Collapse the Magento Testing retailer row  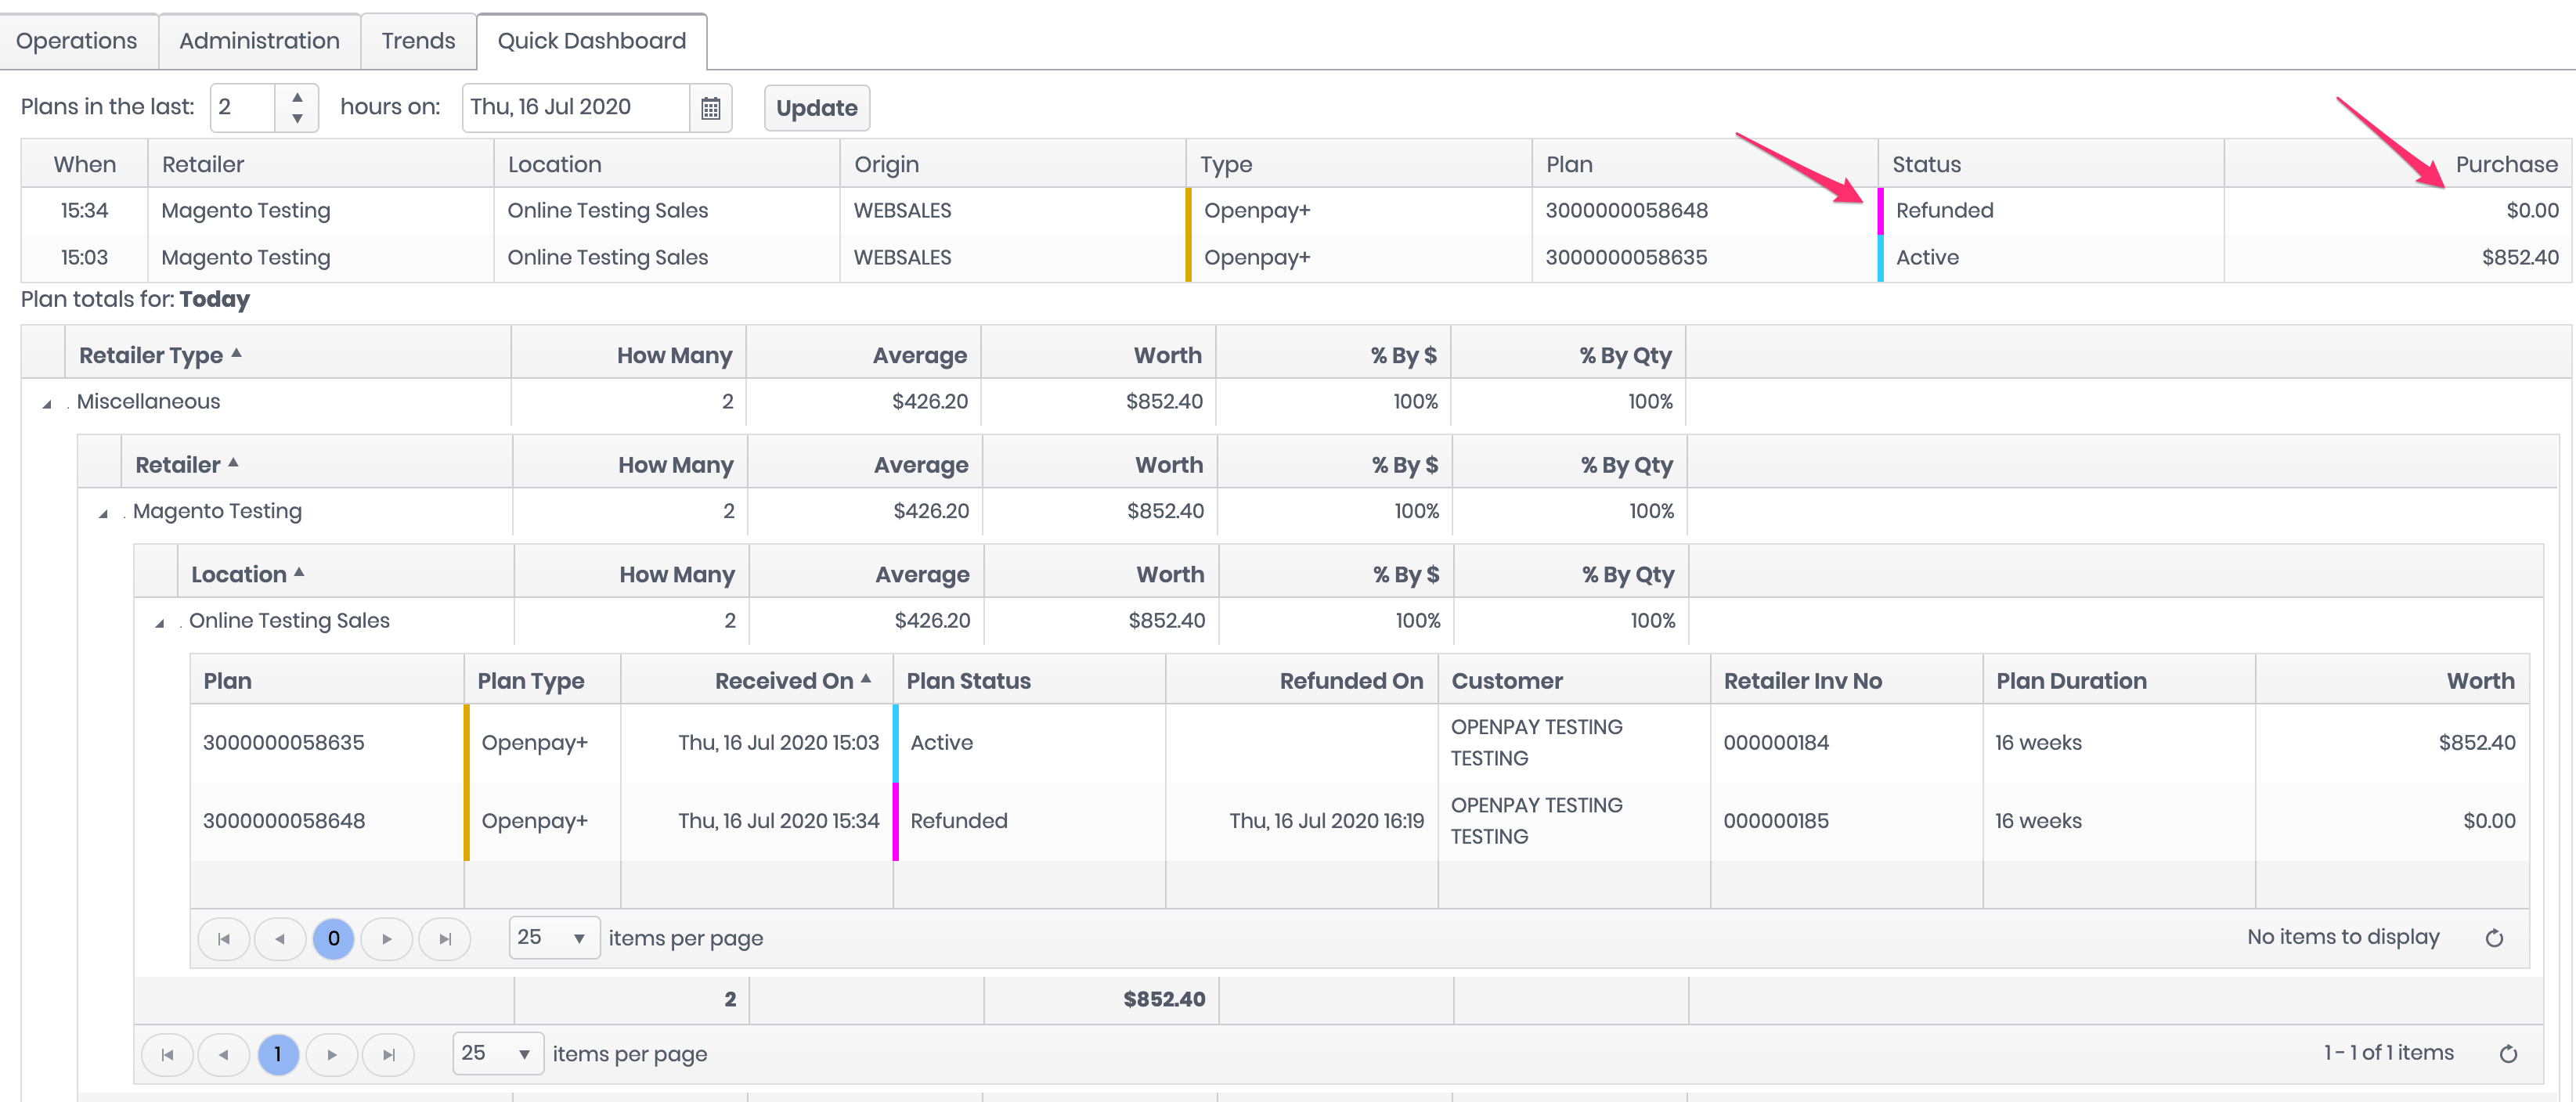click(x=103, y=514)
